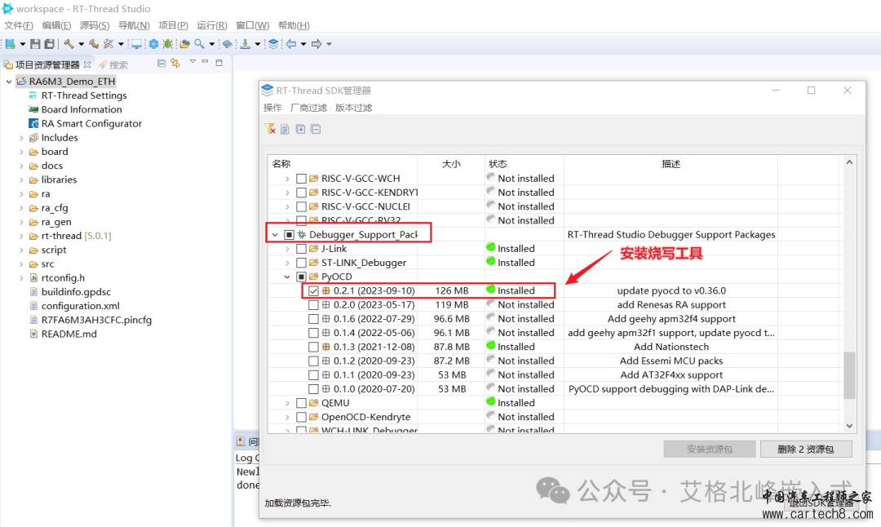Check the OpenOCD-Kendryte checkbox

pyautogui.click(x=301, y=417)
